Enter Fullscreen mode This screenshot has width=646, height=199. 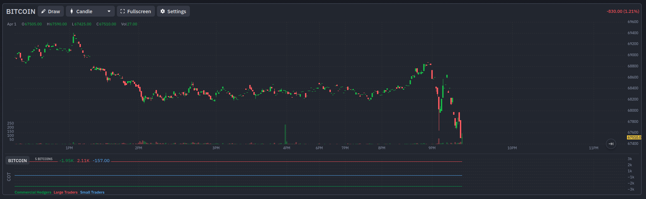click(136, 11)
